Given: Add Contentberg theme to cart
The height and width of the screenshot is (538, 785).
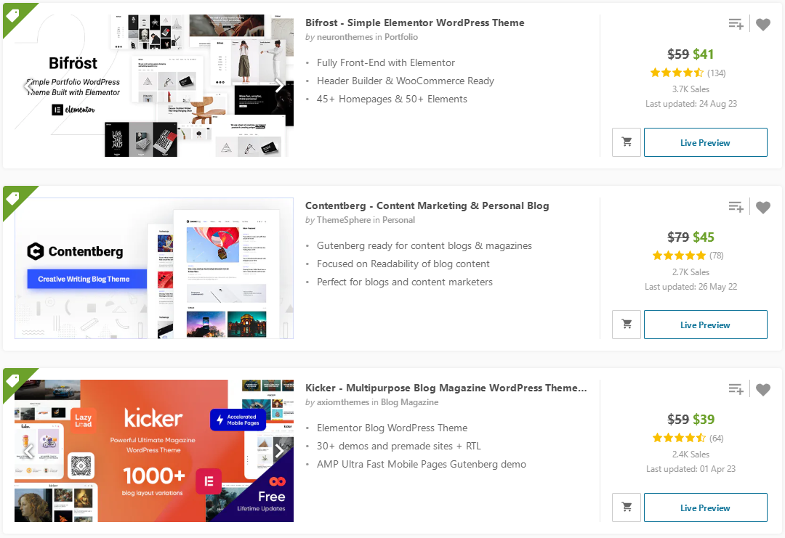Looking at the screenshot, I should 627,325.
